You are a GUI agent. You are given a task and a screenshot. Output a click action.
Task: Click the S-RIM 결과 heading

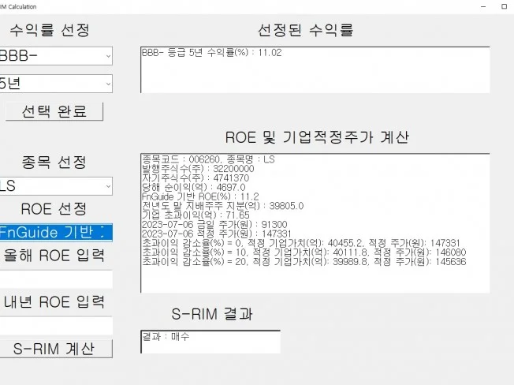coord(212,313)
